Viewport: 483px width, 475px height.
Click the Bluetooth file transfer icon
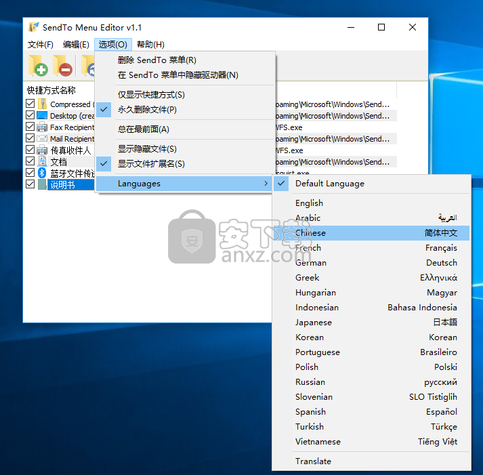coord(42,173)
